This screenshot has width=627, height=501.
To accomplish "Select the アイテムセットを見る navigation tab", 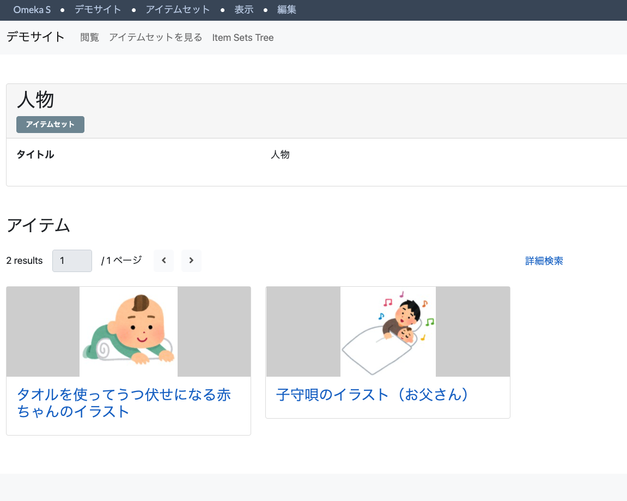I will point(155,37).
